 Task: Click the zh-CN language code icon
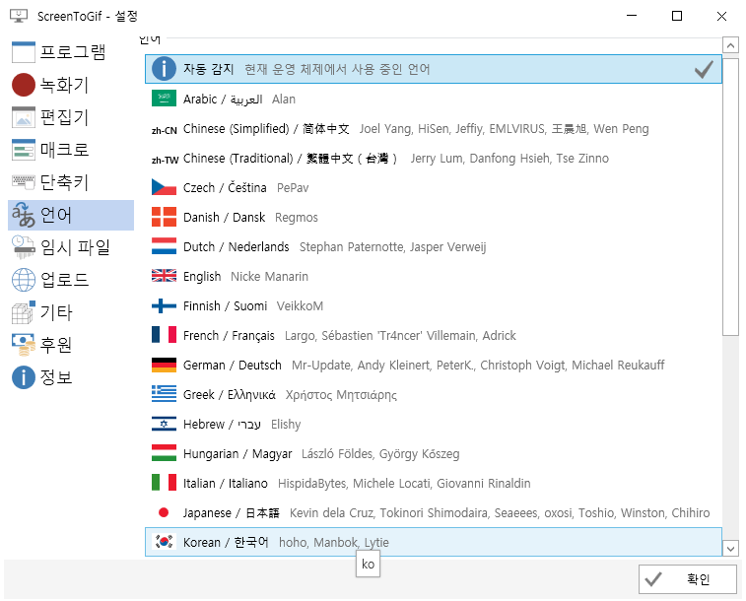pyautogui.click(x=165, y=130)
